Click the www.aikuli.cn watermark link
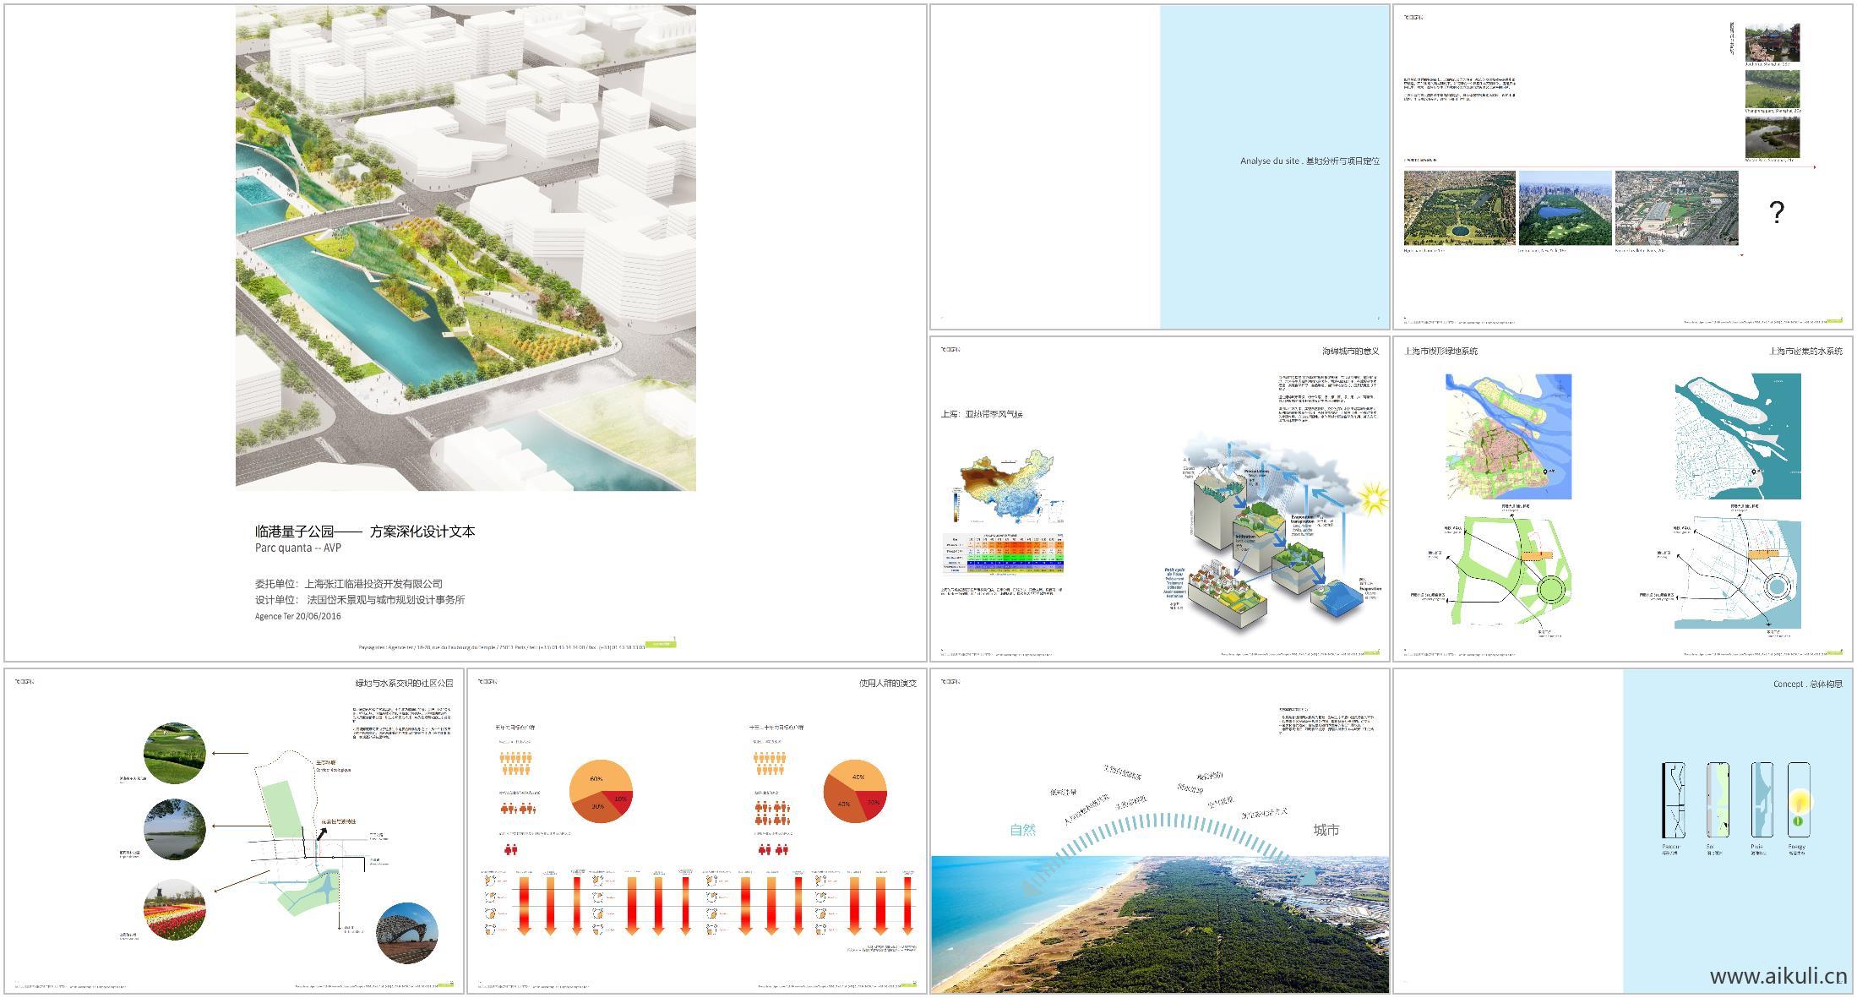Image resolution: width=1857 pixels, height=998 pixels. [x=1778, y=977]
